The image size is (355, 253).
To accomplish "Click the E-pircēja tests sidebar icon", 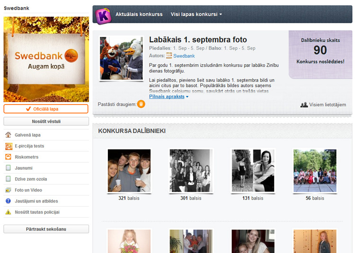I will point(9,146).
